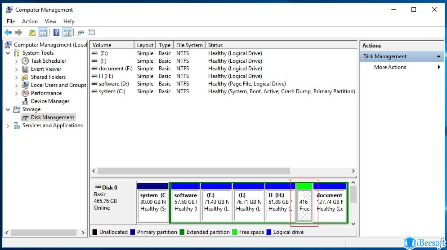Expand the Event Viewer node
The image size is (447, 250).
click(x=16, y=69)
